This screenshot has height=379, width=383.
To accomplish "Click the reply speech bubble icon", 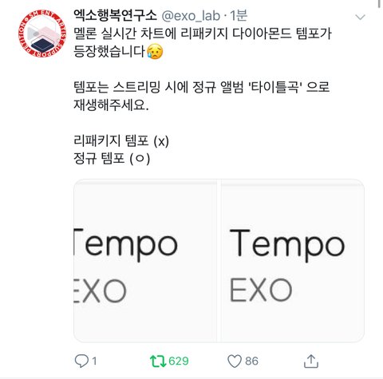I will tap(81, 361).
